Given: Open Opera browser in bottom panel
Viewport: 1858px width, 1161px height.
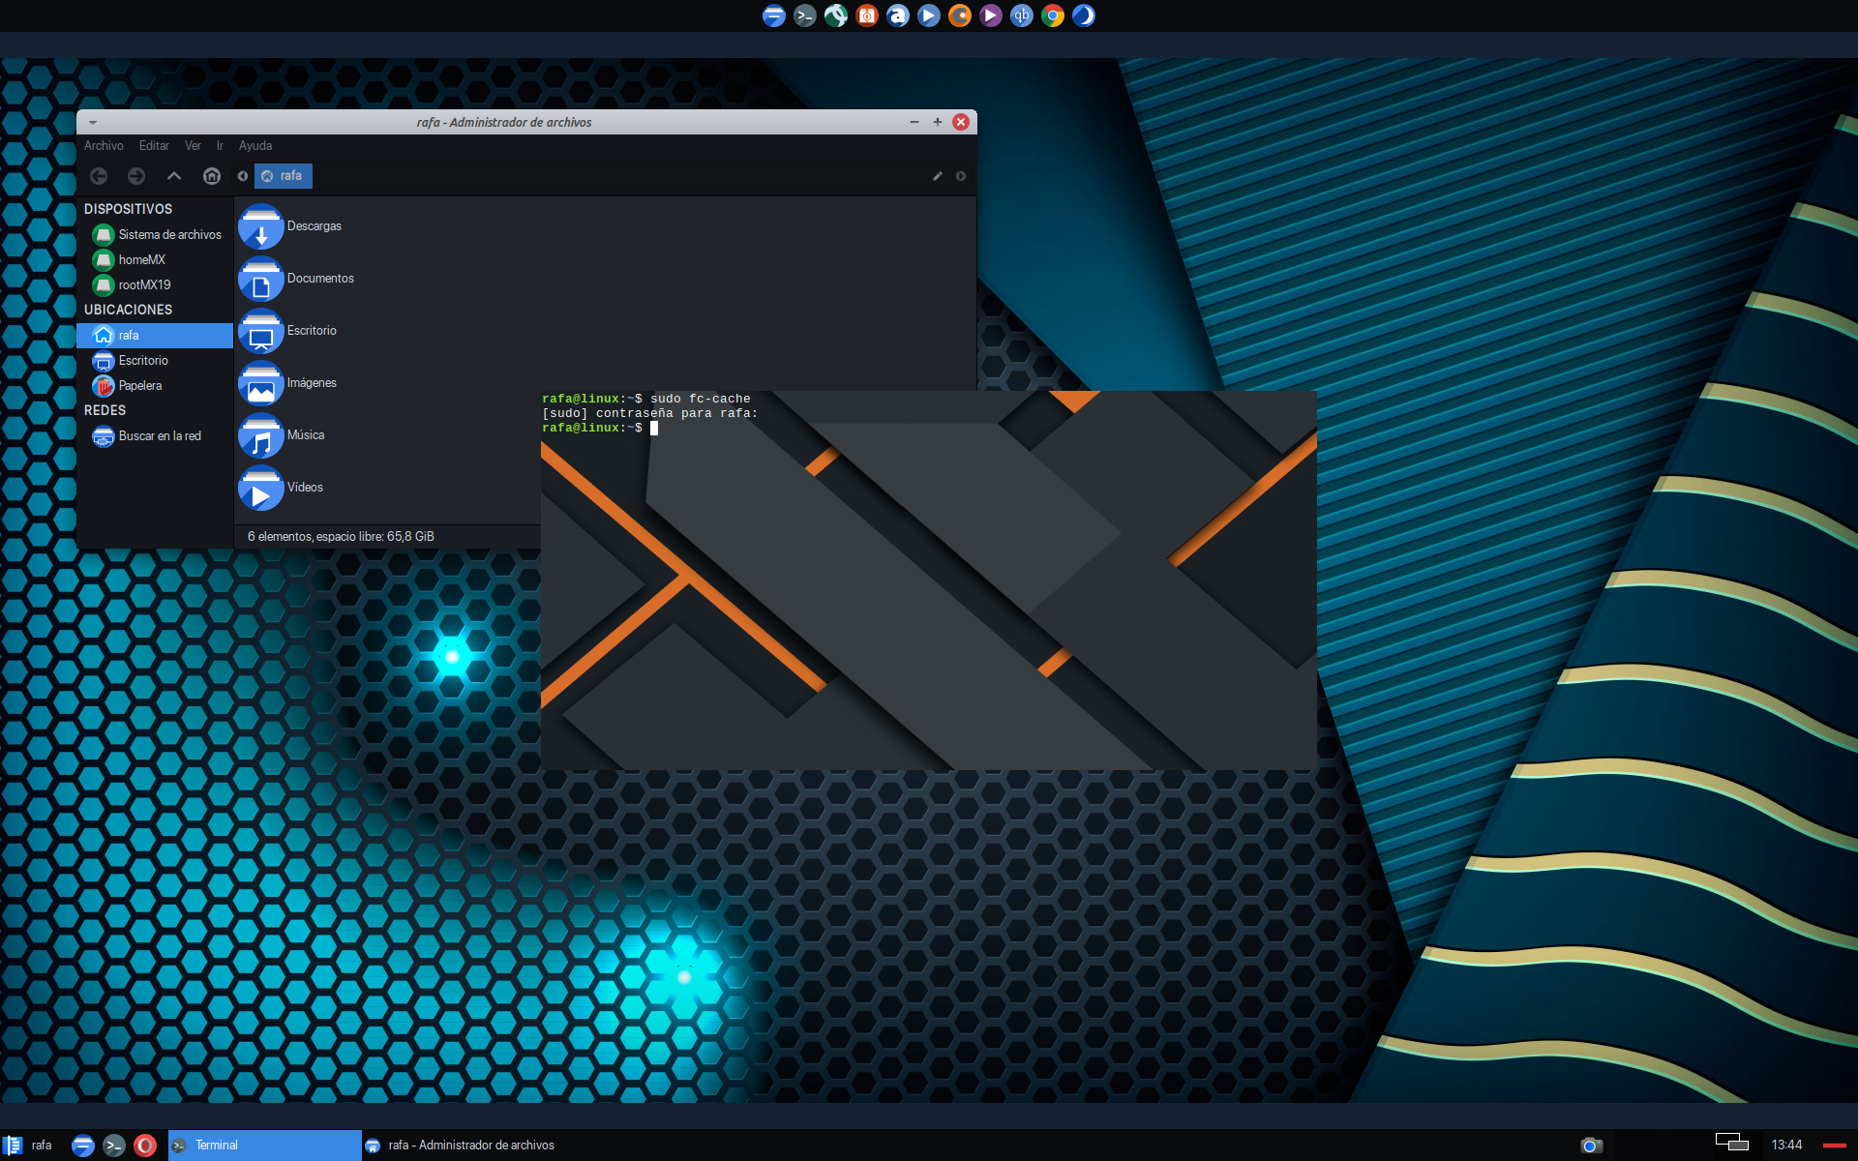Looking at the screenshot, I should click(145, 1146).
